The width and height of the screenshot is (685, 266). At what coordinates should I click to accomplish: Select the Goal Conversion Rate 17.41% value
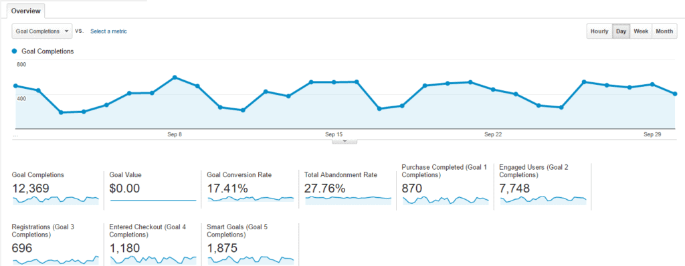click(x=227, y=188)
